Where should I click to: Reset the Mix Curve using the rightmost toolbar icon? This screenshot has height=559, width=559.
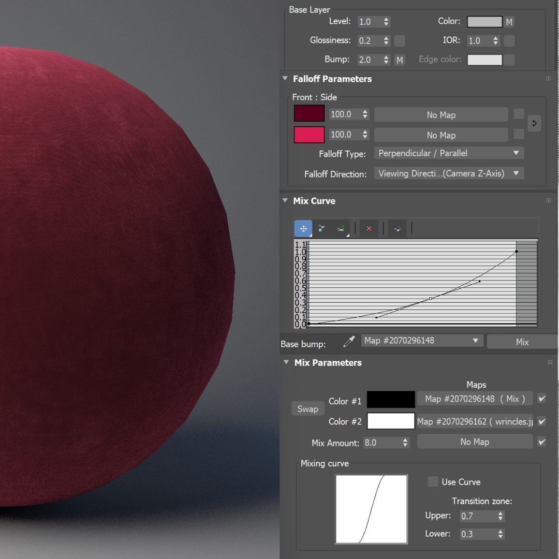(397, 228)
